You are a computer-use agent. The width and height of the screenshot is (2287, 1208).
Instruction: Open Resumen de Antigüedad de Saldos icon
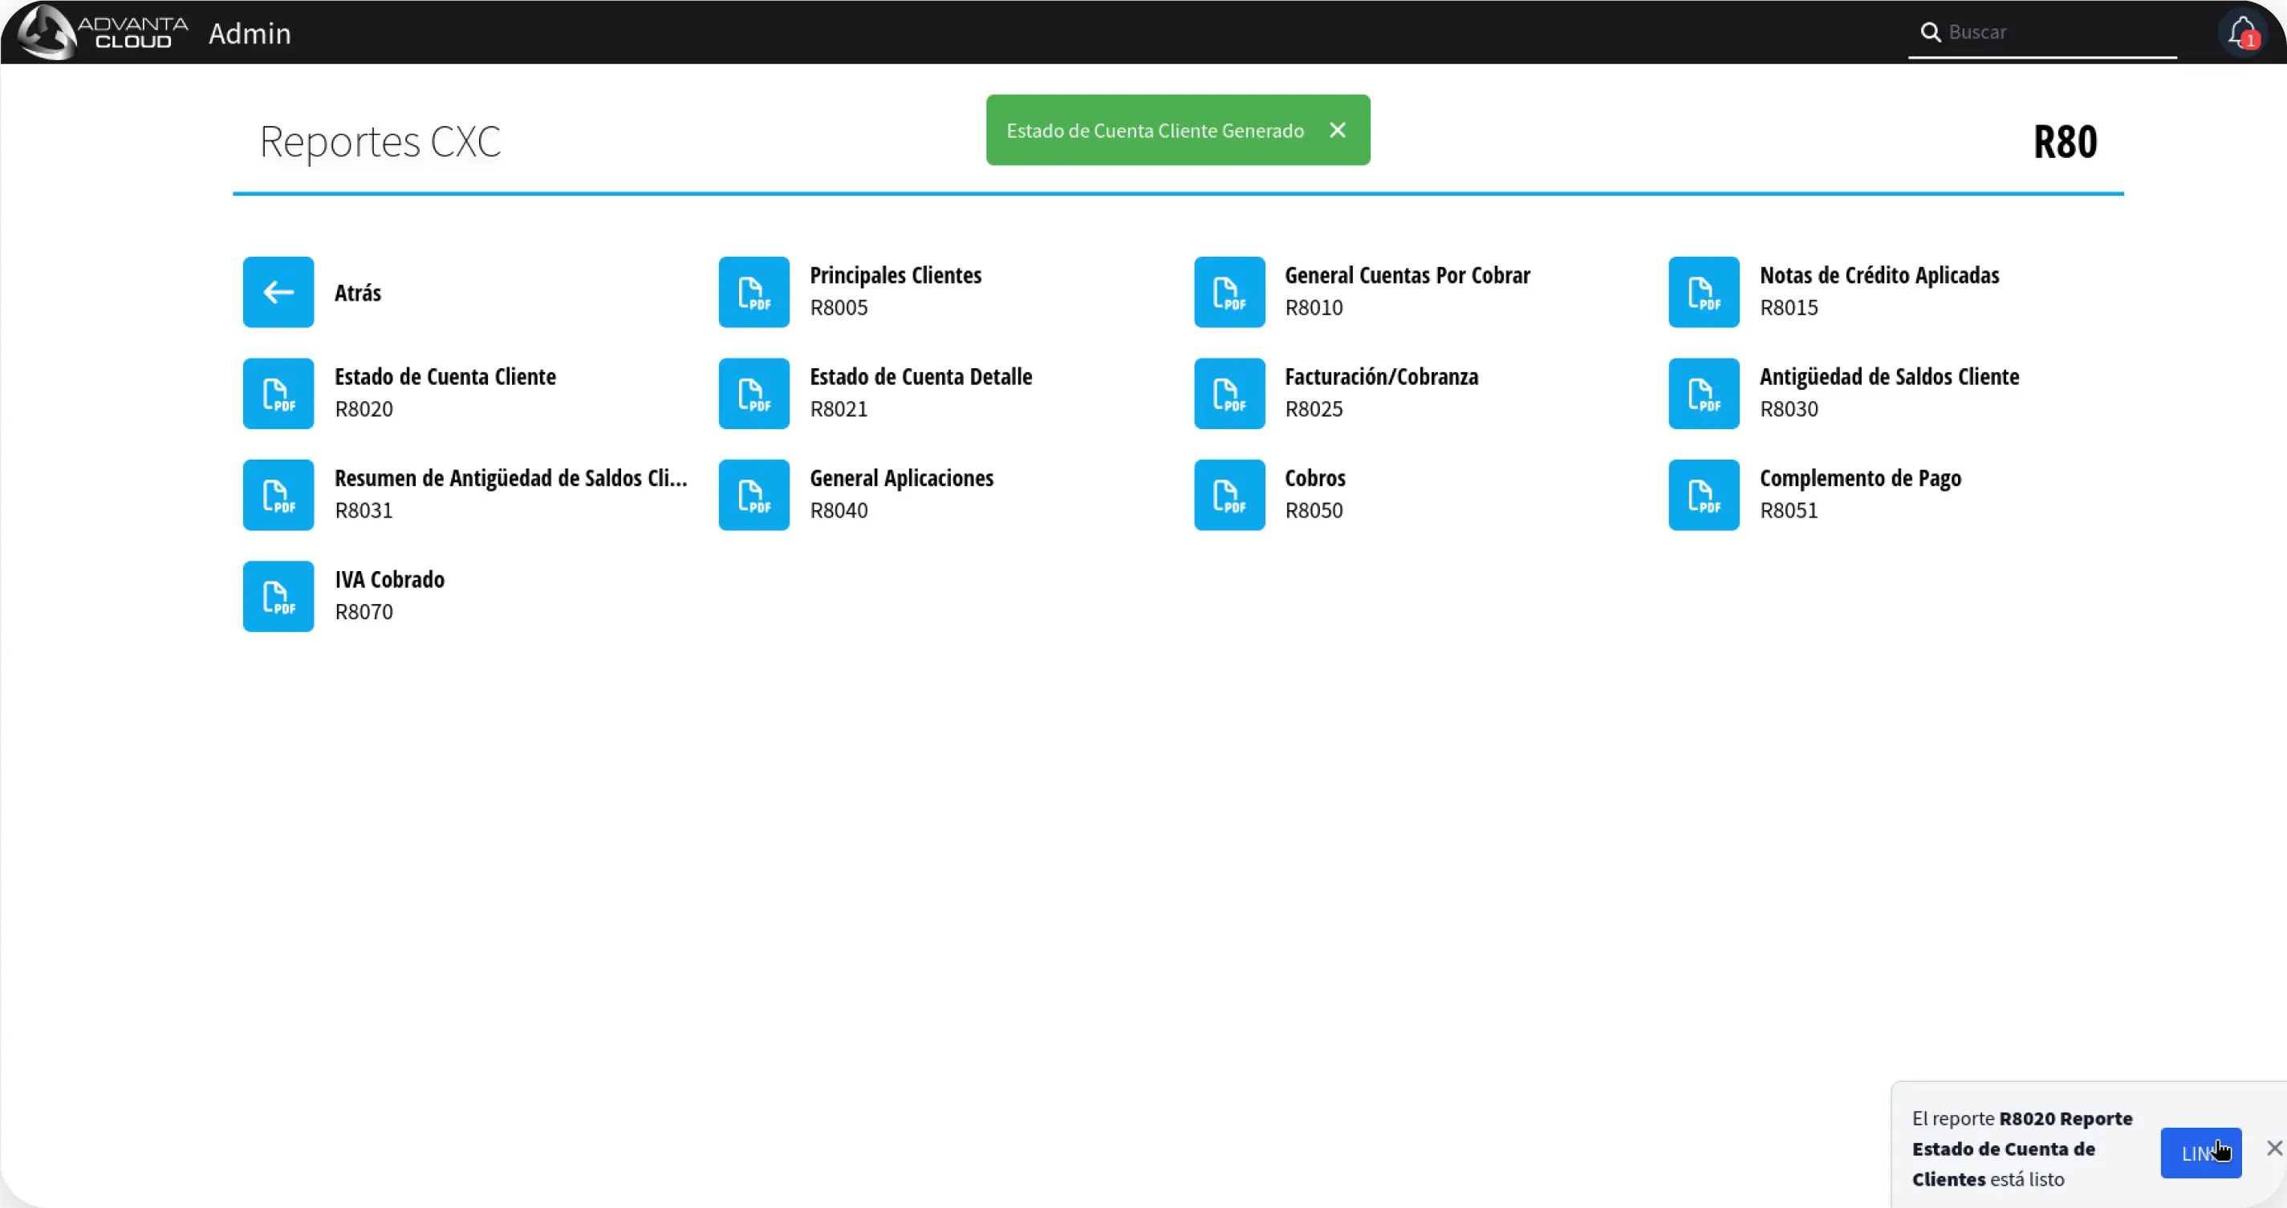278,494
